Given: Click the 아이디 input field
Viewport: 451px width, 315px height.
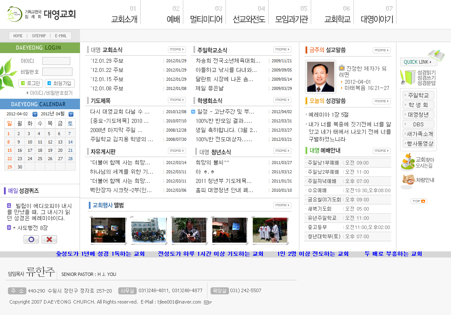Looking at the screenshot, I should click(56, 61).
